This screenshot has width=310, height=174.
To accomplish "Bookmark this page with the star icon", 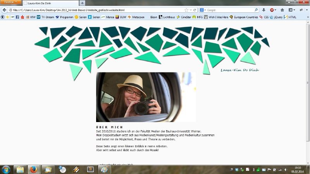I will 186,10.
